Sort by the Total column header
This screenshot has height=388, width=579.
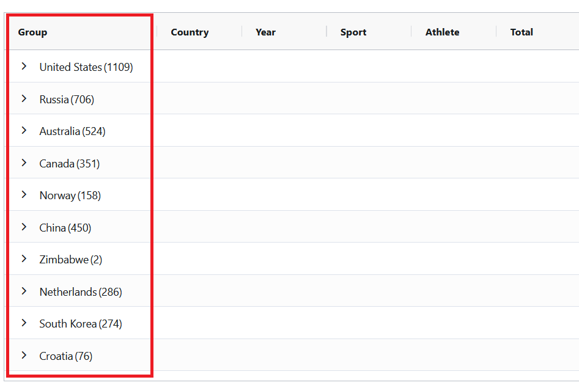522,32
